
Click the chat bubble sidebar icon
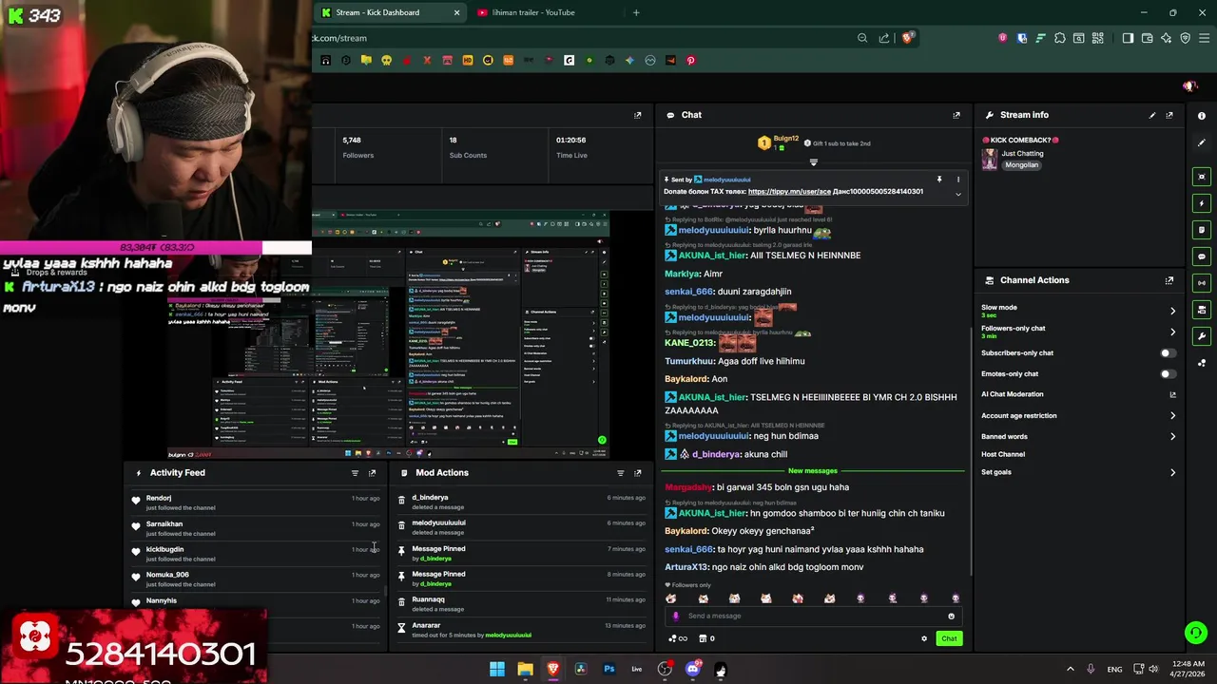point(1202,256)
